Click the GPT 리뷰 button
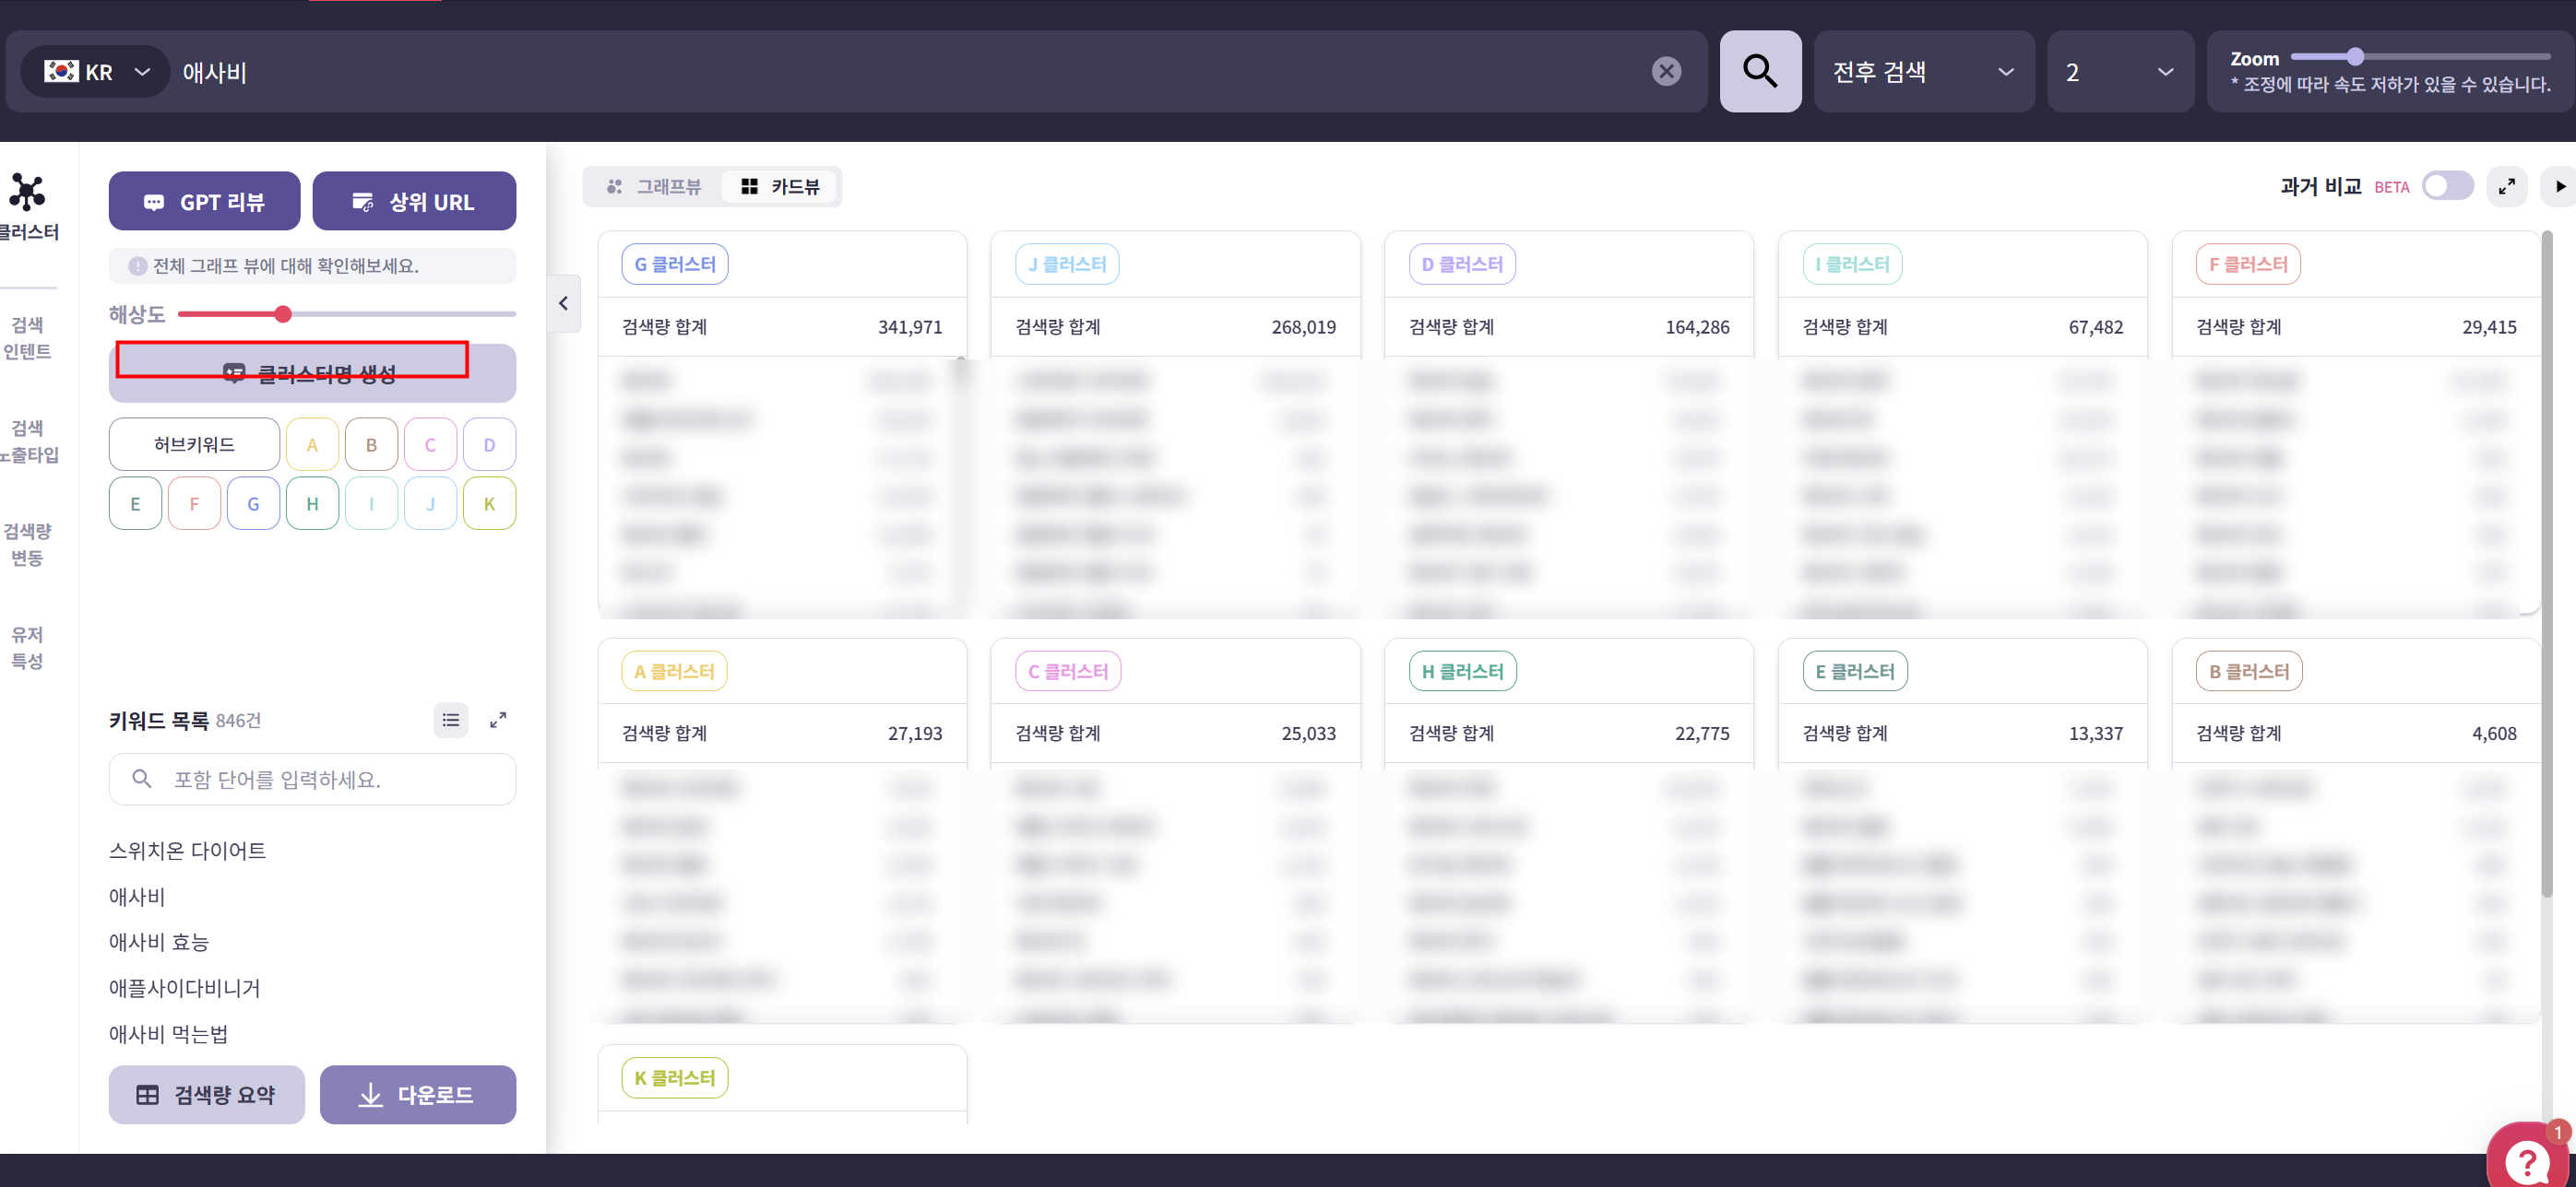Viewport: 2576px width, 1187px height. click(x=204, y=202)
